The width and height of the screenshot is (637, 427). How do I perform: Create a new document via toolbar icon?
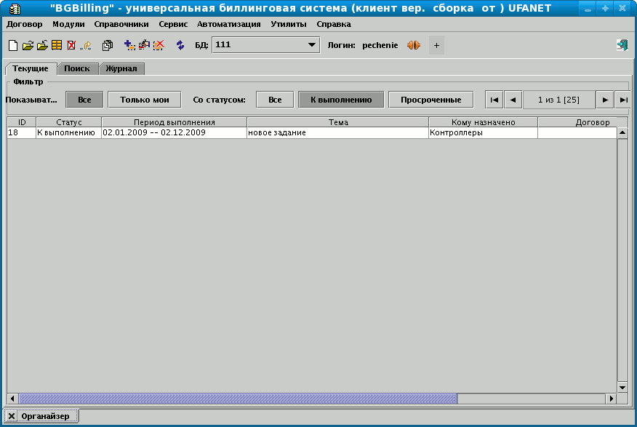click(12, 44)
